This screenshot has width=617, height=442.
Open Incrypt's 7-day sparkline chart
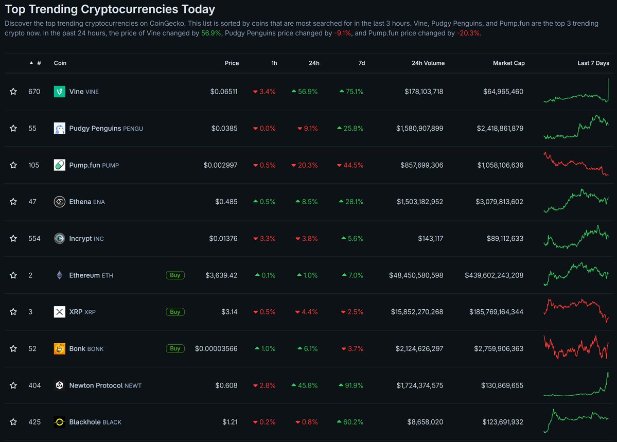pos(576,237)
